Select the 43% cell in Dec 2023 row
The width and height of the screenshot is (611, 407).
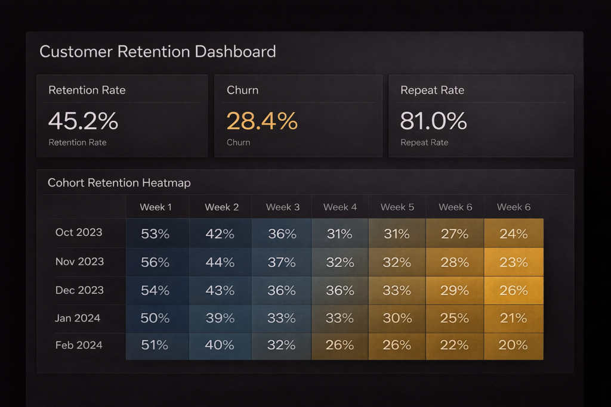point(220,291)
